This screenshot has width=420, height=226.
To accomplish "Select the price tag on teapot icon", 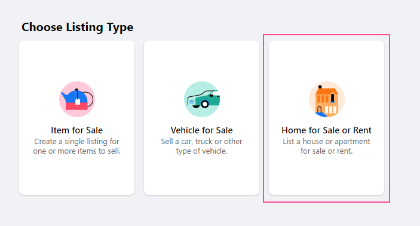I will coord(78,102).
